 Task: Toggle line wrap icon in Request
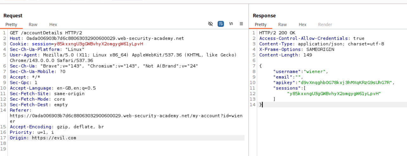221,24
